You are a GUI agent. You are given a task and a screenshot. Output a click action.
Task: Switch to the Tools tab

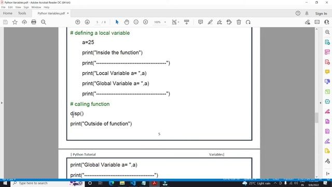point(22,14)
